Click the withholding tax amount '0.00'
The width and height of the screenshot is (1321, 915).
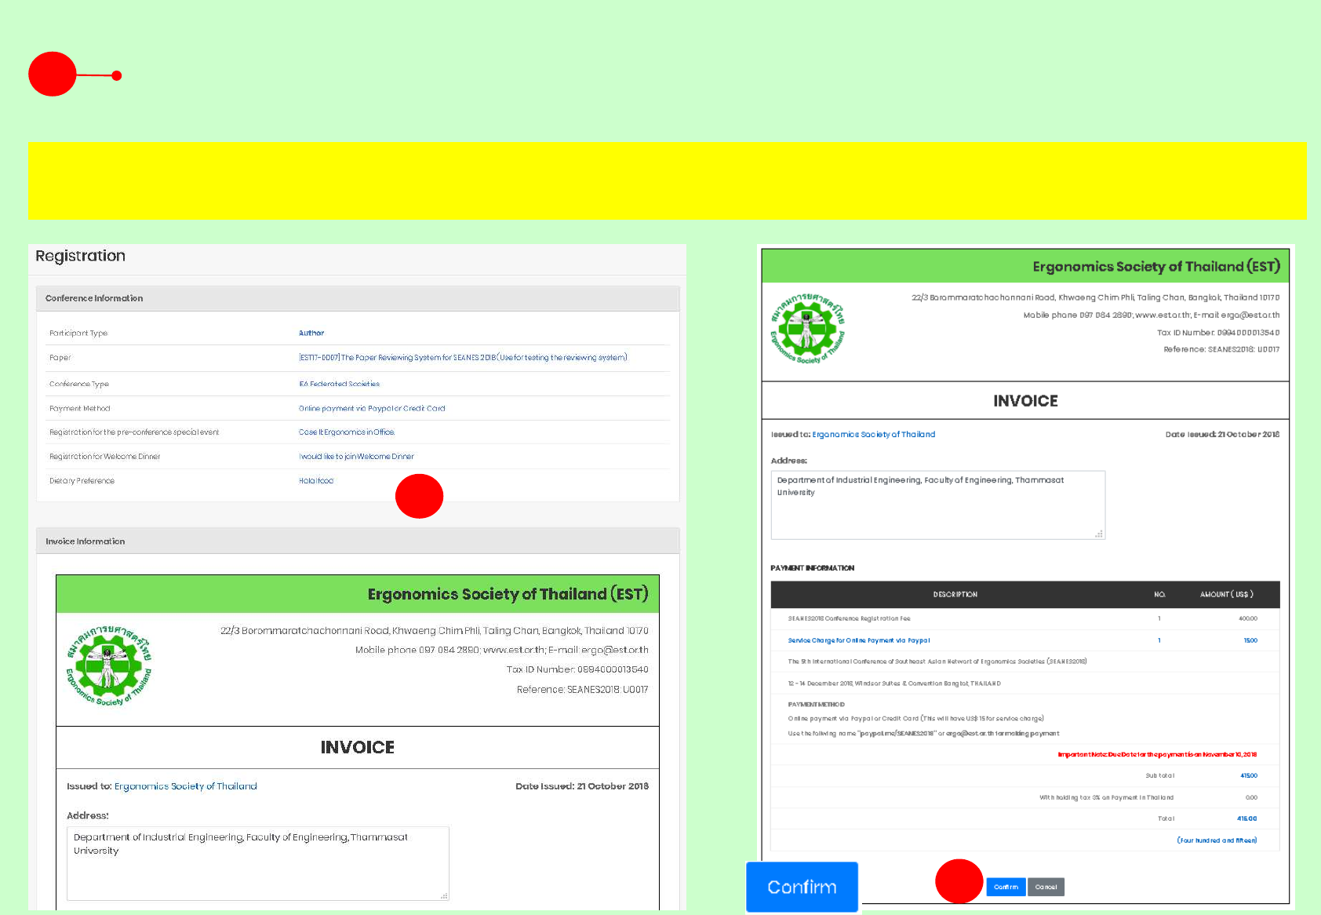(x=1251, y=797)
